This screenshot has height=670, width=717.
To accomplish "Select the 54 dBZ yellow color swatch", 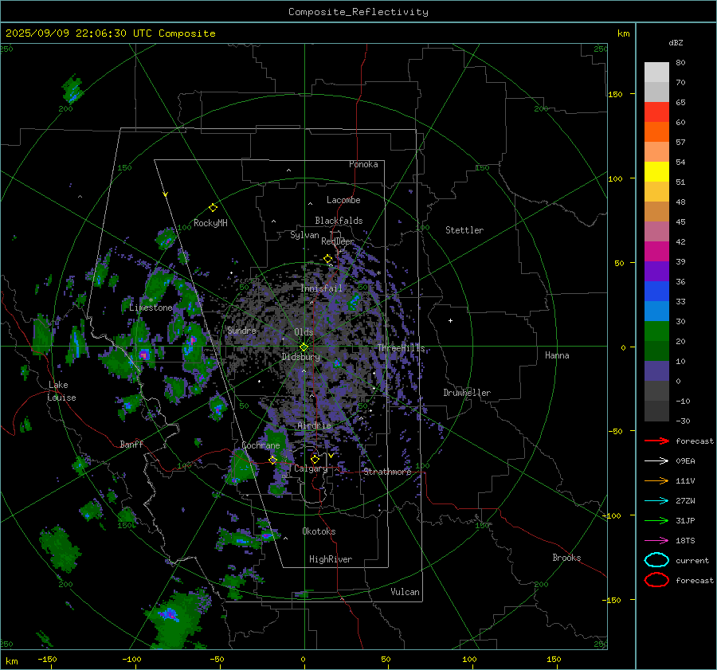I will (656, 172).
